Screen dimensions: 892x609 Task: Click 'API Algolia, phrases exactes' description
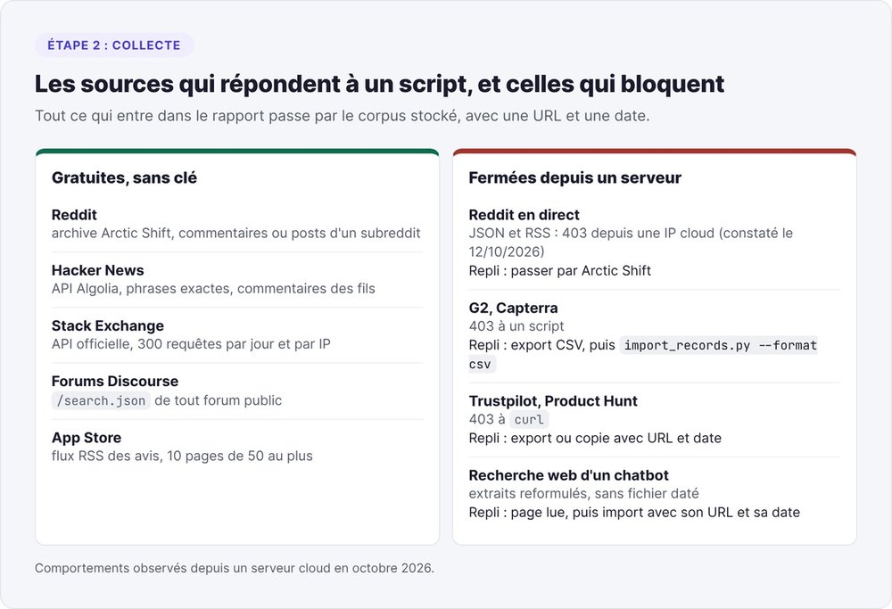(x=213, y=288)
